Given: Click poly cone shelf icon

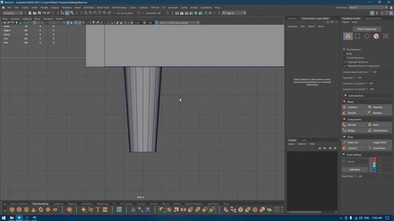Looking at the screenshot, I should click(x=33, y=209).
